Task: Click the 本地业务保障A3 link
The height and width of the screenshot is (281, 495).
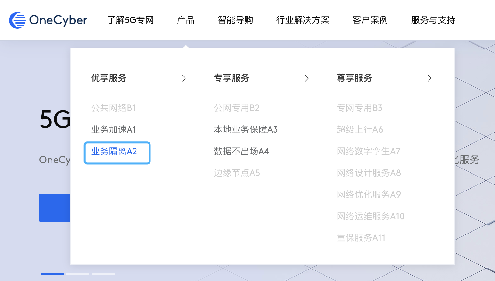Action: tap(246, 129)
